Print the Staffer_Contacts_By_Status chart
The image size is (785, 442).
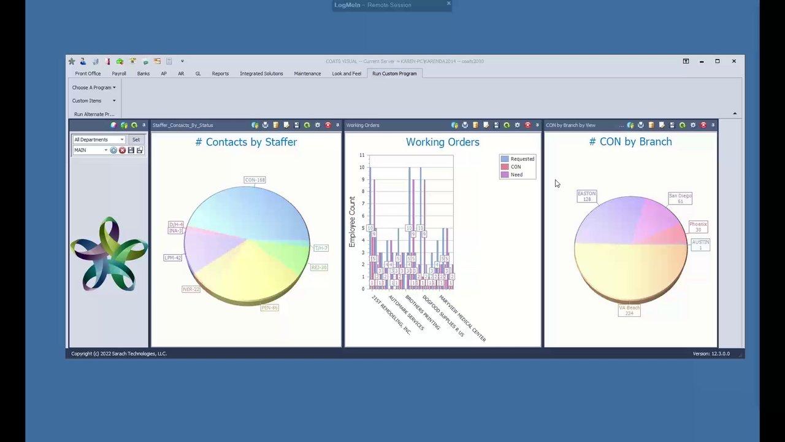tap(265, 125)
